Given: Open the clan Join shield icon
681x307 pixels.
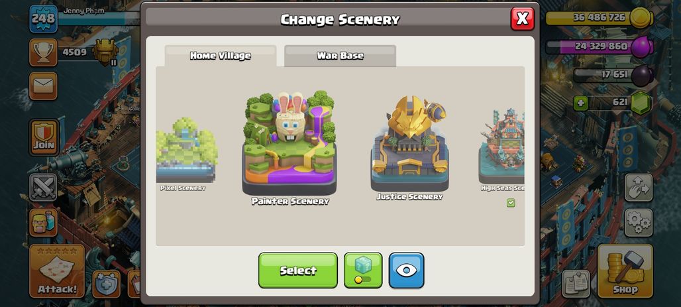Looking at the screenshot, I should click(x=44, y=137).
